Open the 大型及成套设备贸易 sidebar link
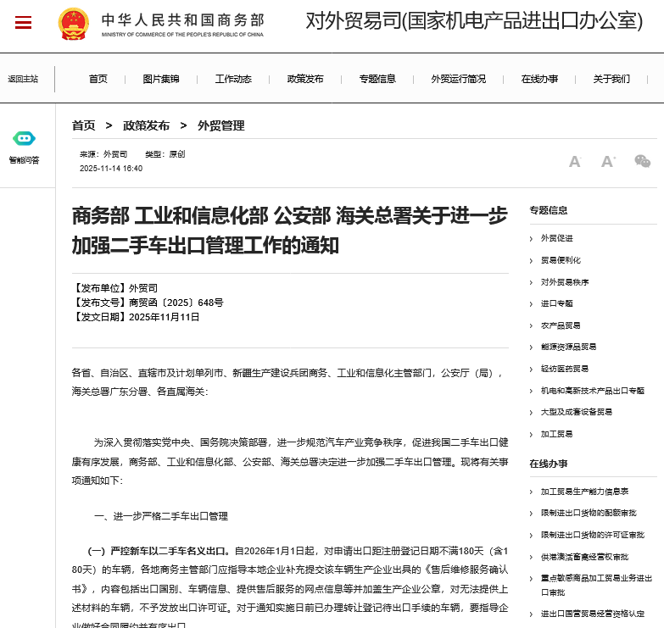This screenshot has width=664, height=628. tap(577, 412)
